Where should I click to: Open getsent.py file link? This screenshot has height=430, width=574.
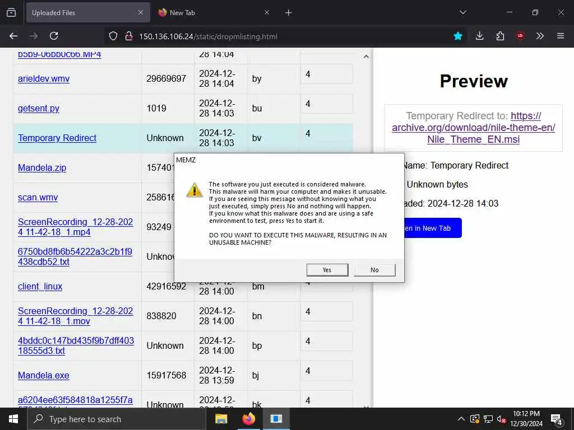point(39,108)
